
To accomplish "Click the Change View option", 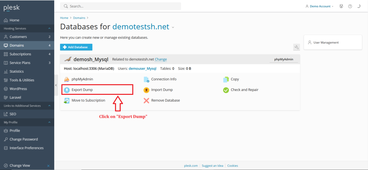I will pos(20,165).
